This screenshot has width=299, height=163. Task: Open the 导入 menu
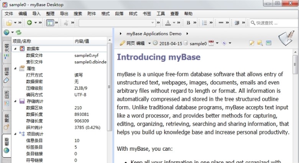click(36, 14)
